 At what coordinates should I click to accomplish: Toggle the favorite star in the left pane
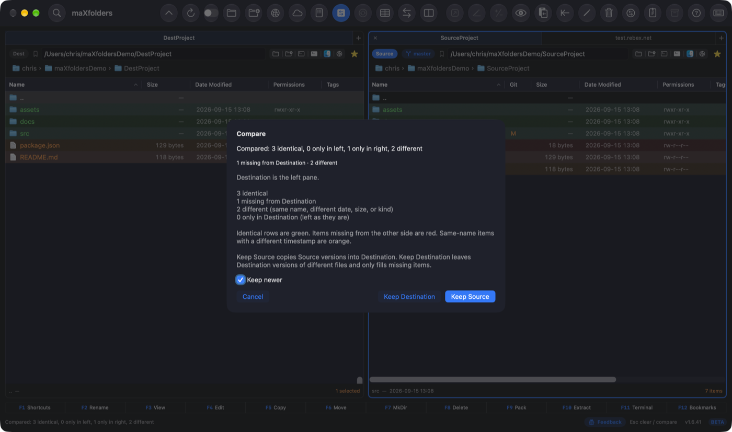354,54
